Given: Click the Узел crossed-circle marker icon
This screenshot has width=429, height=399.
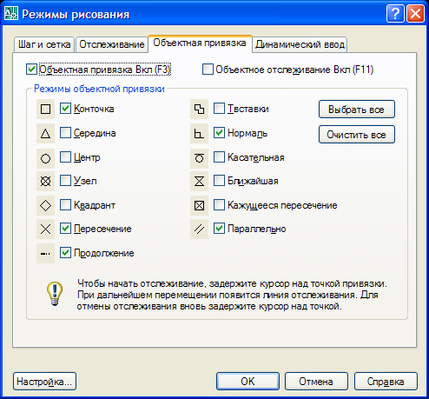Looking at the screenshot, I should click(45, 182).
